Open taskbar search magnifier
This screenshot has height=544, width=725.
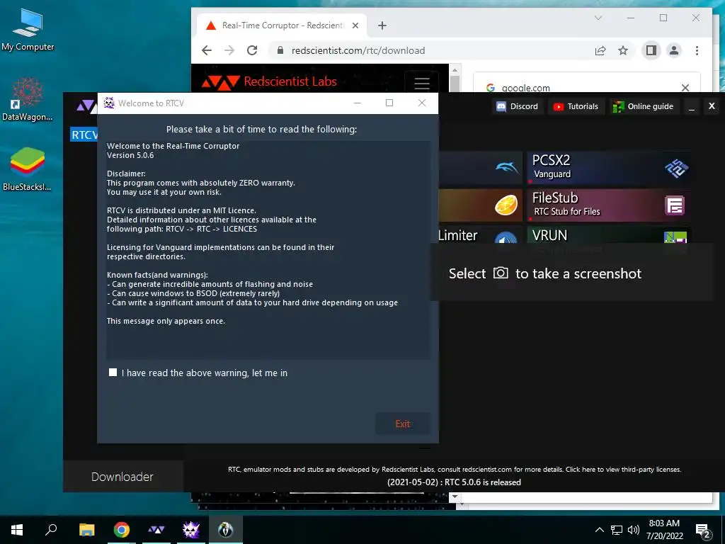[51, 530]
